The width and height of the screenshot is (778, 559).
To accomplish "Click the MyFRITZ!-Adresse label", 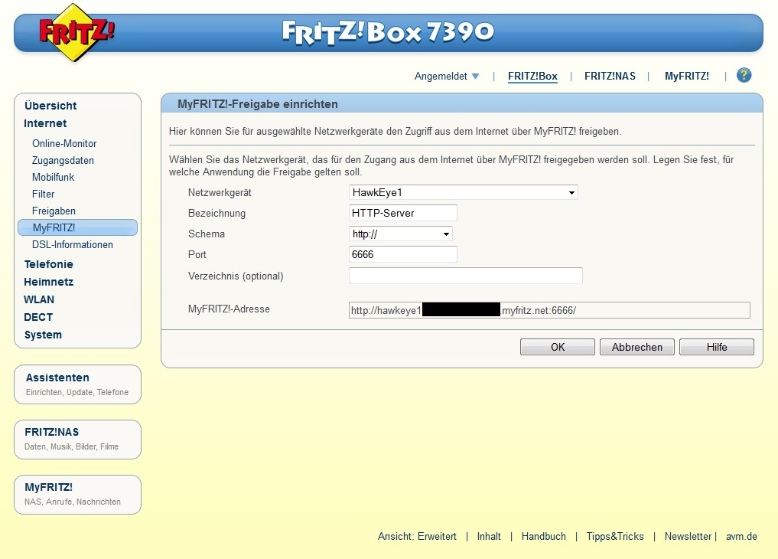I will (229, 309).
